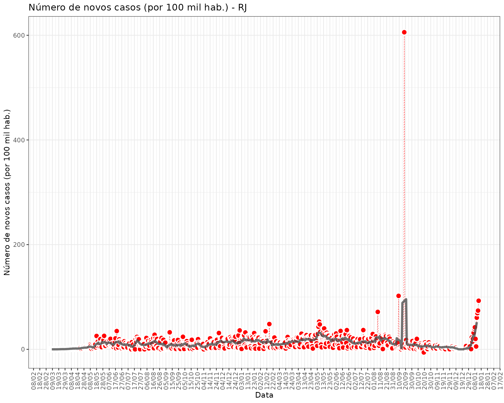504x403 pixels.
Task: Click the x-axis date label 20/10
Action: coord(425,381)
